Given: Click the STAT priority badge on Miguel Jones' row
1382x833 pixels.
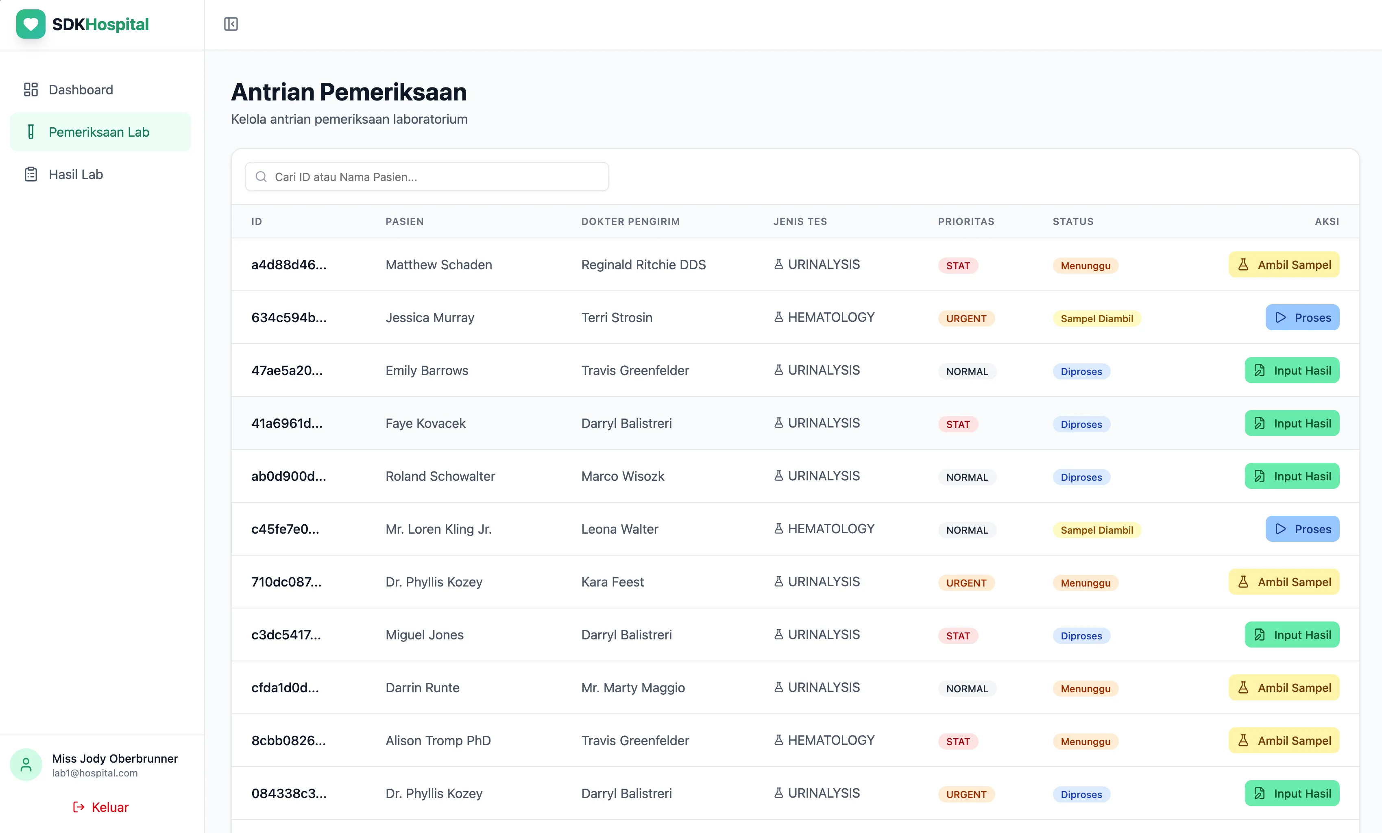Looking at the screenshot, I should pyautogui.click(x=957, y=636).
